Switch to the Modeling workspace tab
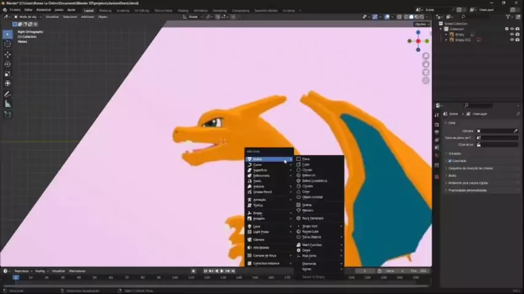 [x=106, y=10]
